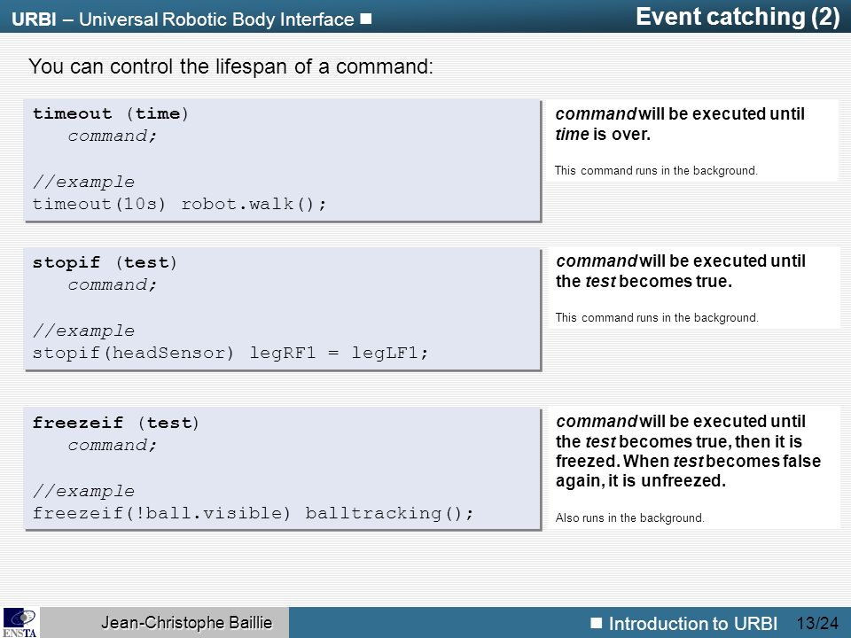851x638 pixels.
Task: Click the stopif(headSensor) example line
Action: pos(230,354)
